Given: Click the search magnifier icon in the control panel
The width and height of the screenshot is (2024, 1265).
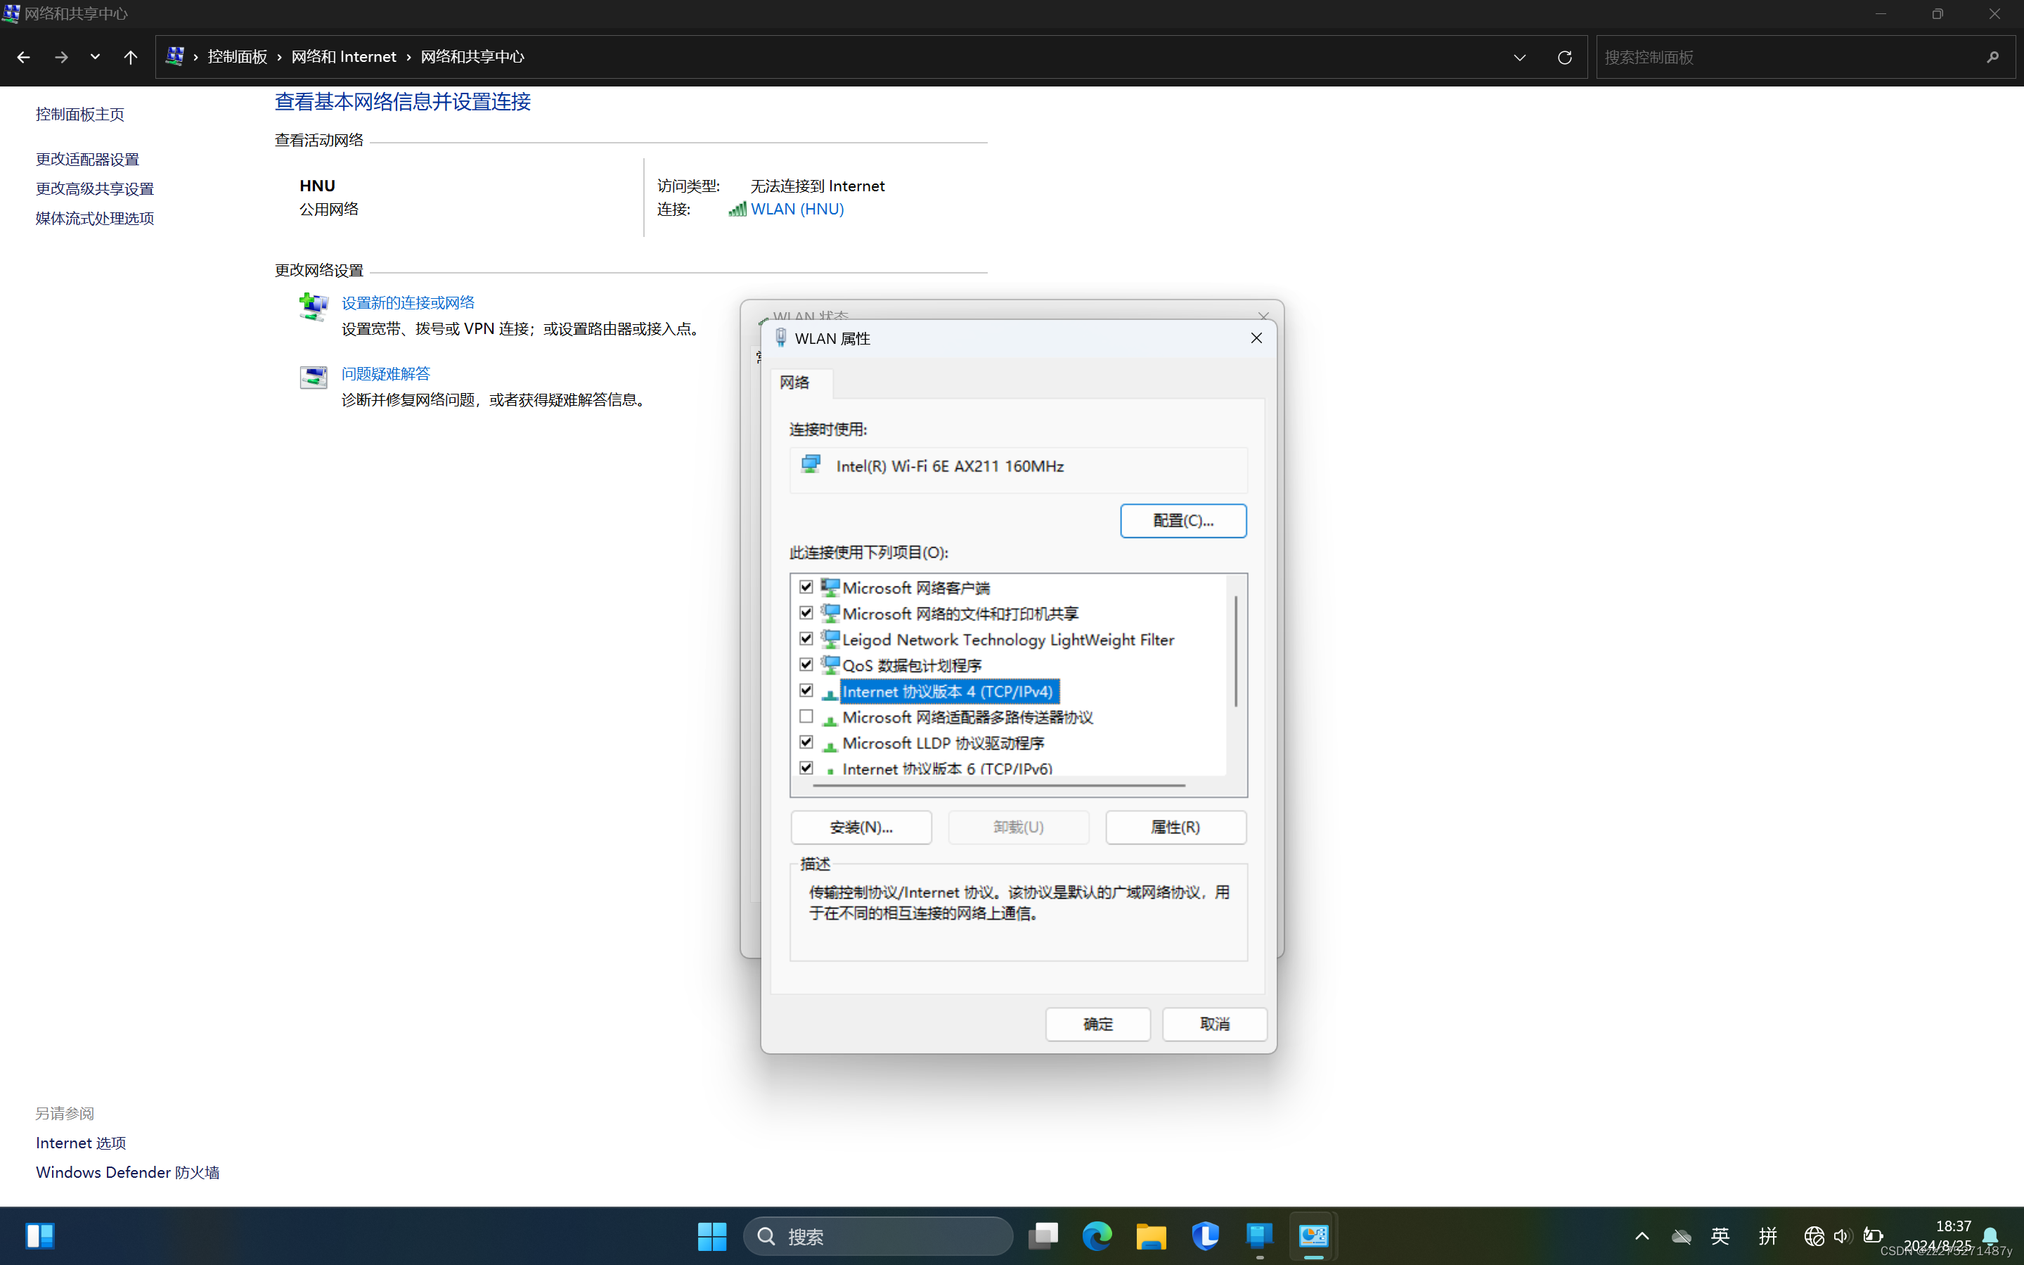Looking at the screenshot, I should [x=1992, y=57].
